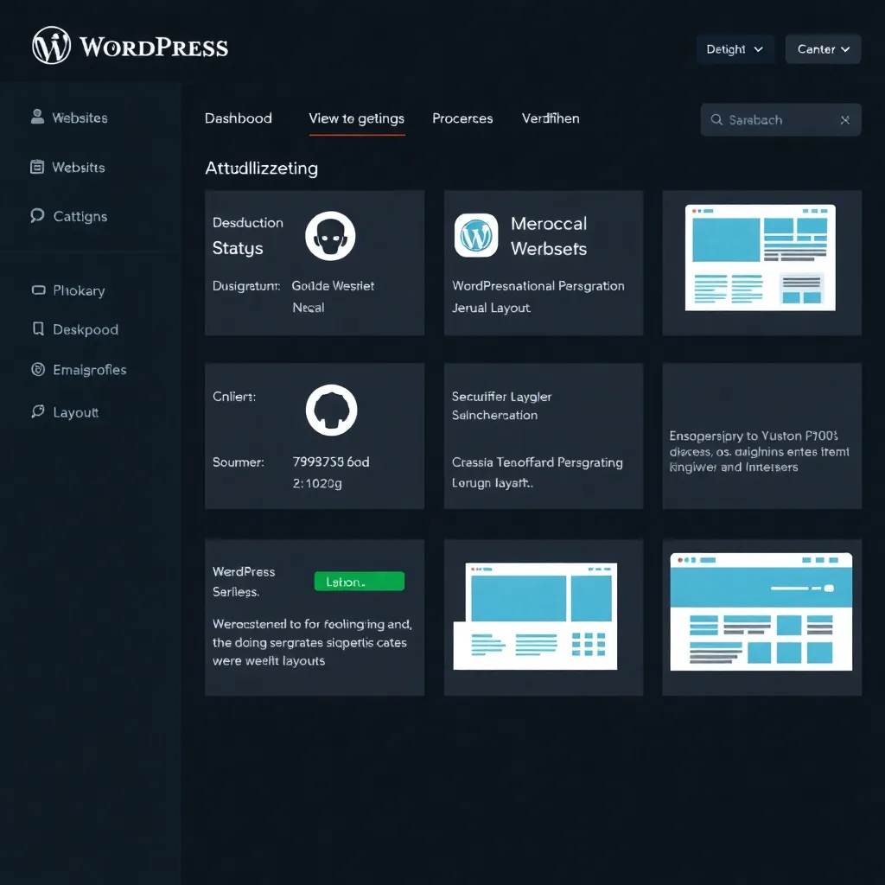This screenshot has width=885, height=885.
Task: Open the Deskpood bookmark icon
Action: (37, 328)
